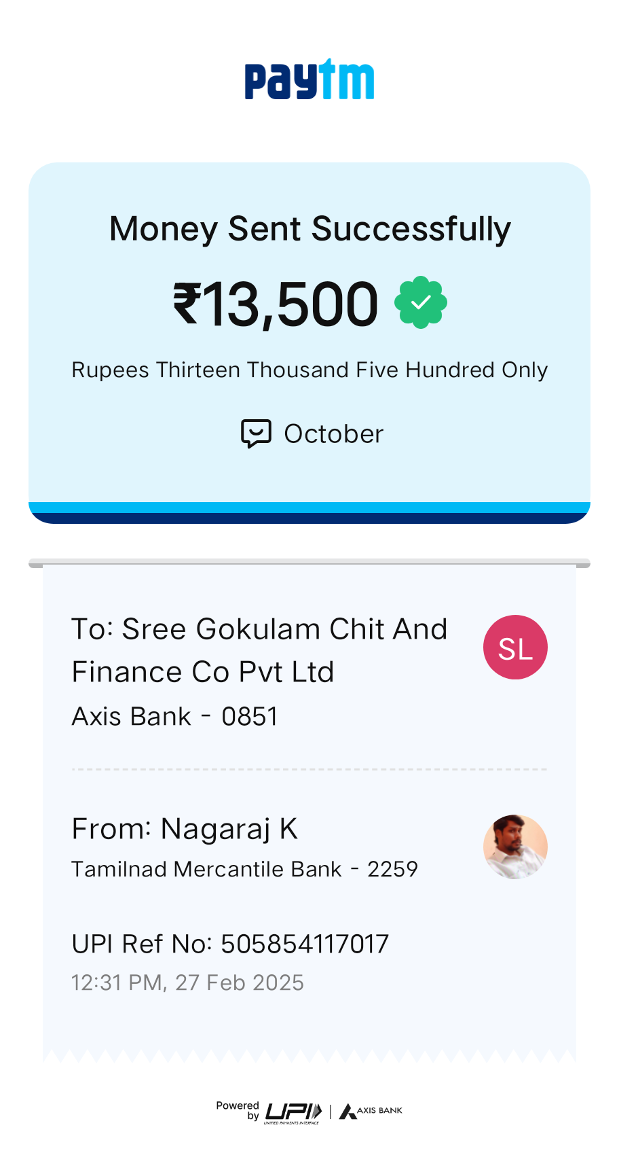Click recipient name Sree Gokulam Chit And Finance
This screenshot has width=619, height=1153.
tap(259, 650)
